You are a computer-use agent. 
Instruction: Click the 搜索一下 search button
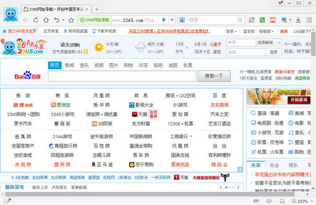click(214, 76)
